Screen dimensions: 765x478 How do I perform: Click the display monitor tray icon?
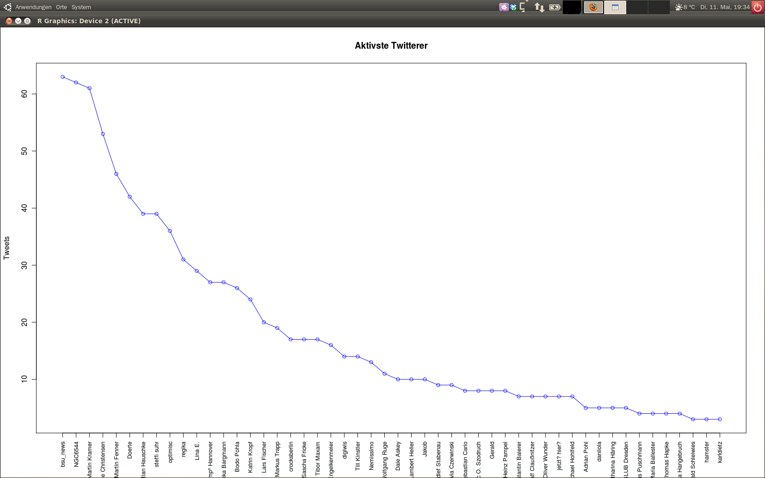pyautogui.click(x=523, y=7)
